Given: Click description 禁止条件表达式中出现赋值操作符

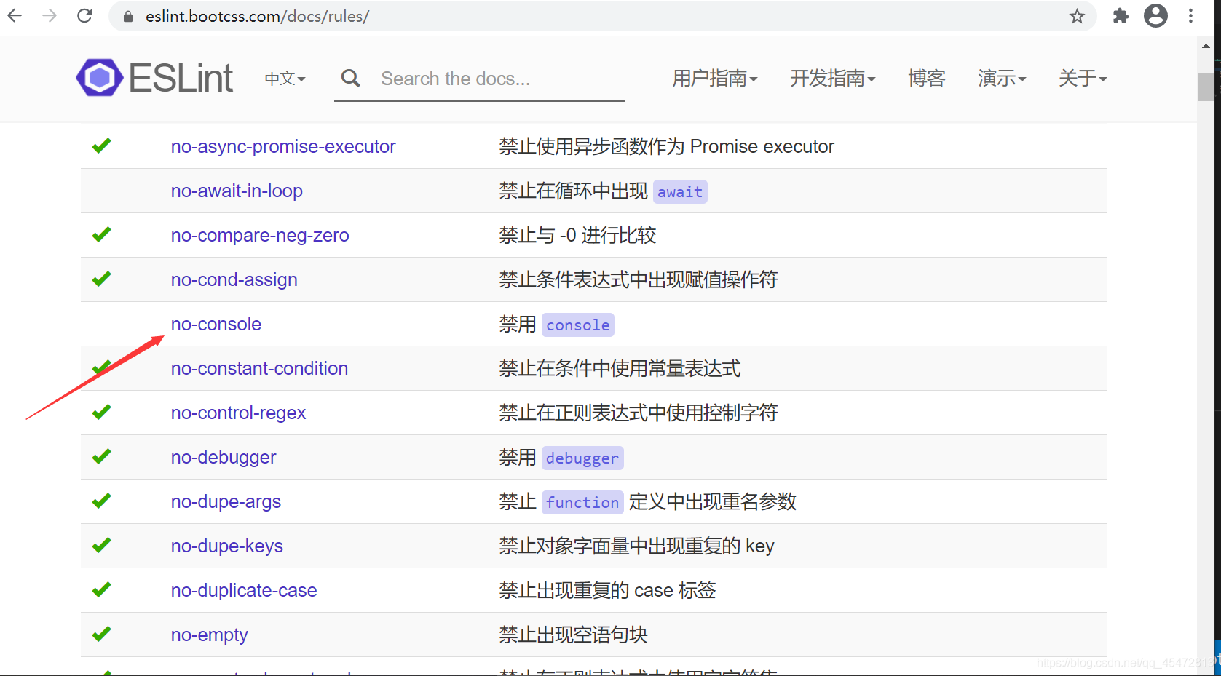Looking at the screenshot, I should pyautogui.click(x=639, y=279).
